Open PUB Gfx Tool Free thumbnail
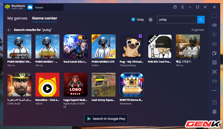223x129 pixels. click(x=160, y=46)
